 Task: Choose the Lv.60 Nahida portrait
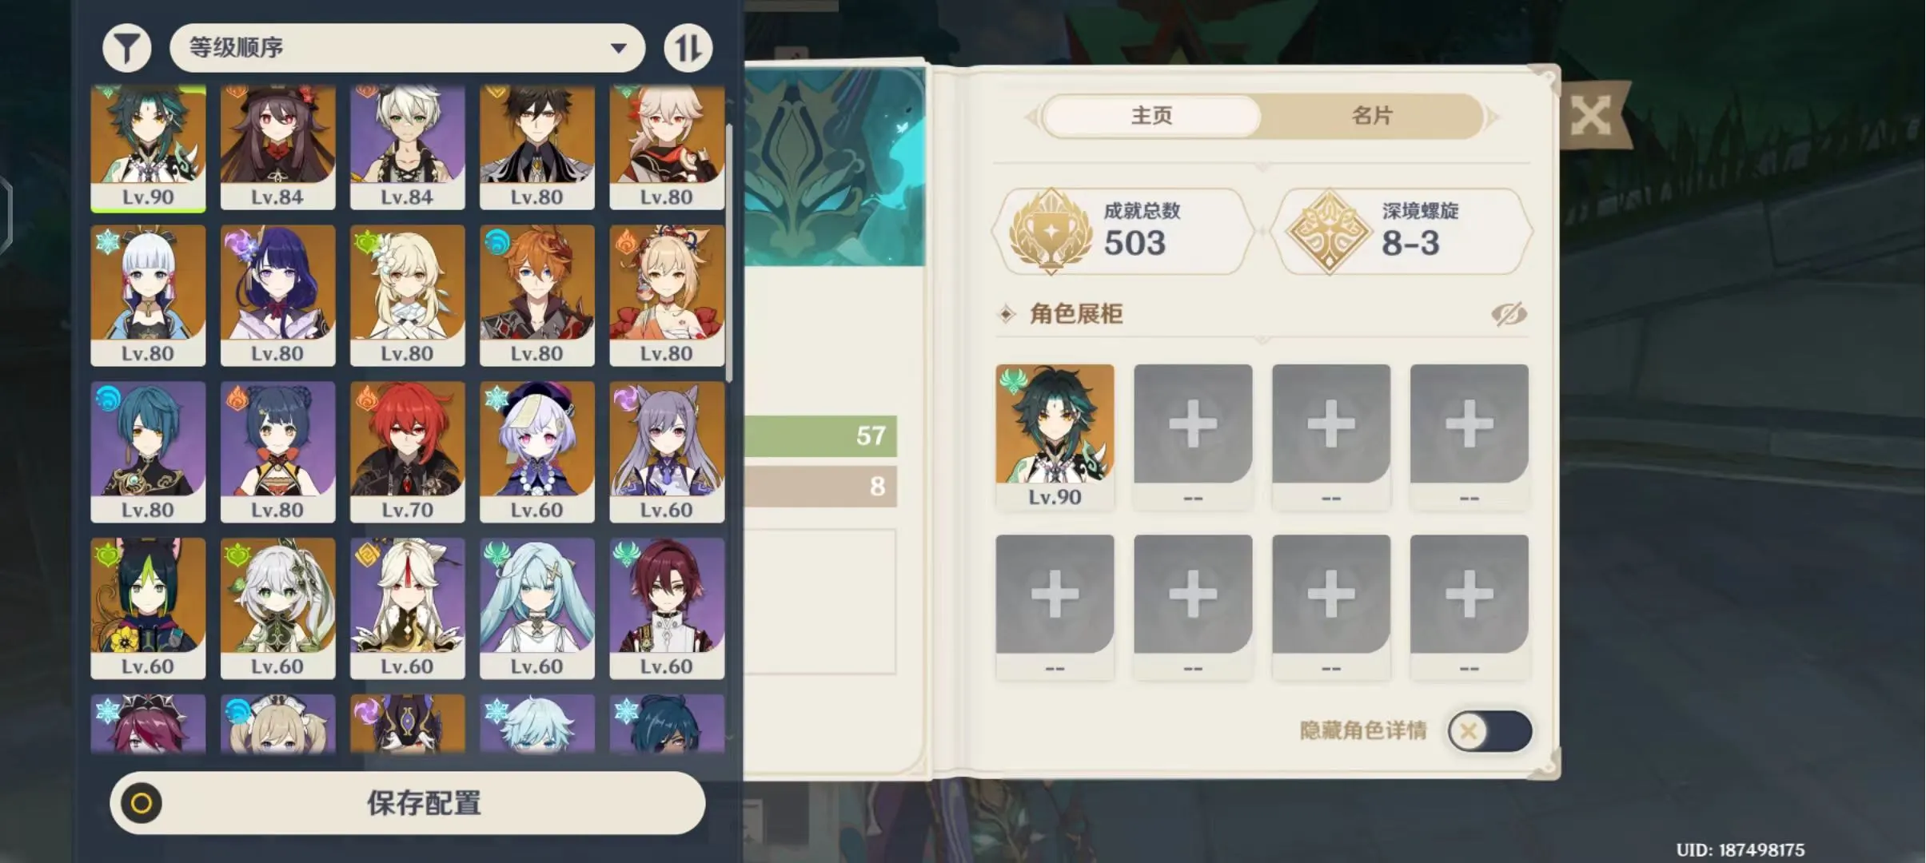tap(277, 608)
